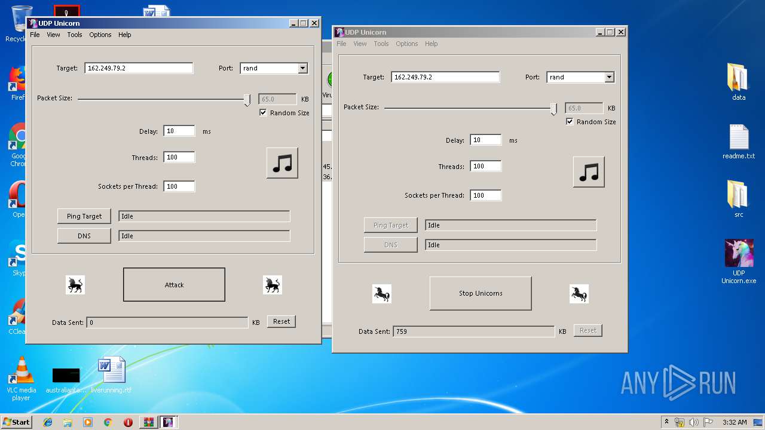Click the Target field in left window
765x430 pixels.
point(139,68)
